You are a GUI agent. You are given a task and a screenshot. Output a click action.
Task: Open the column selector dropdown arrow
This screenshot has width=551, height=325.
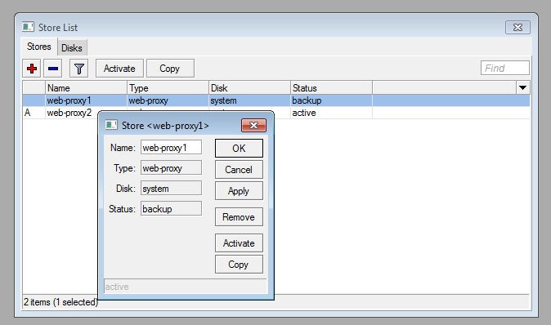522,87
